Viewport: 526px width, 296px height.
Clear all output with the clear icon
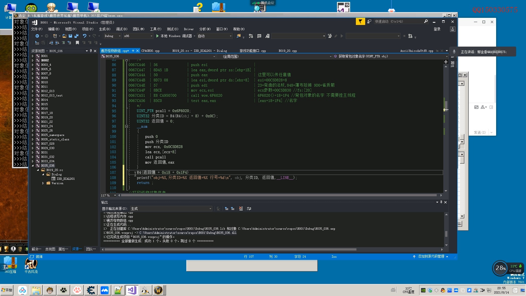coord(241,209)
